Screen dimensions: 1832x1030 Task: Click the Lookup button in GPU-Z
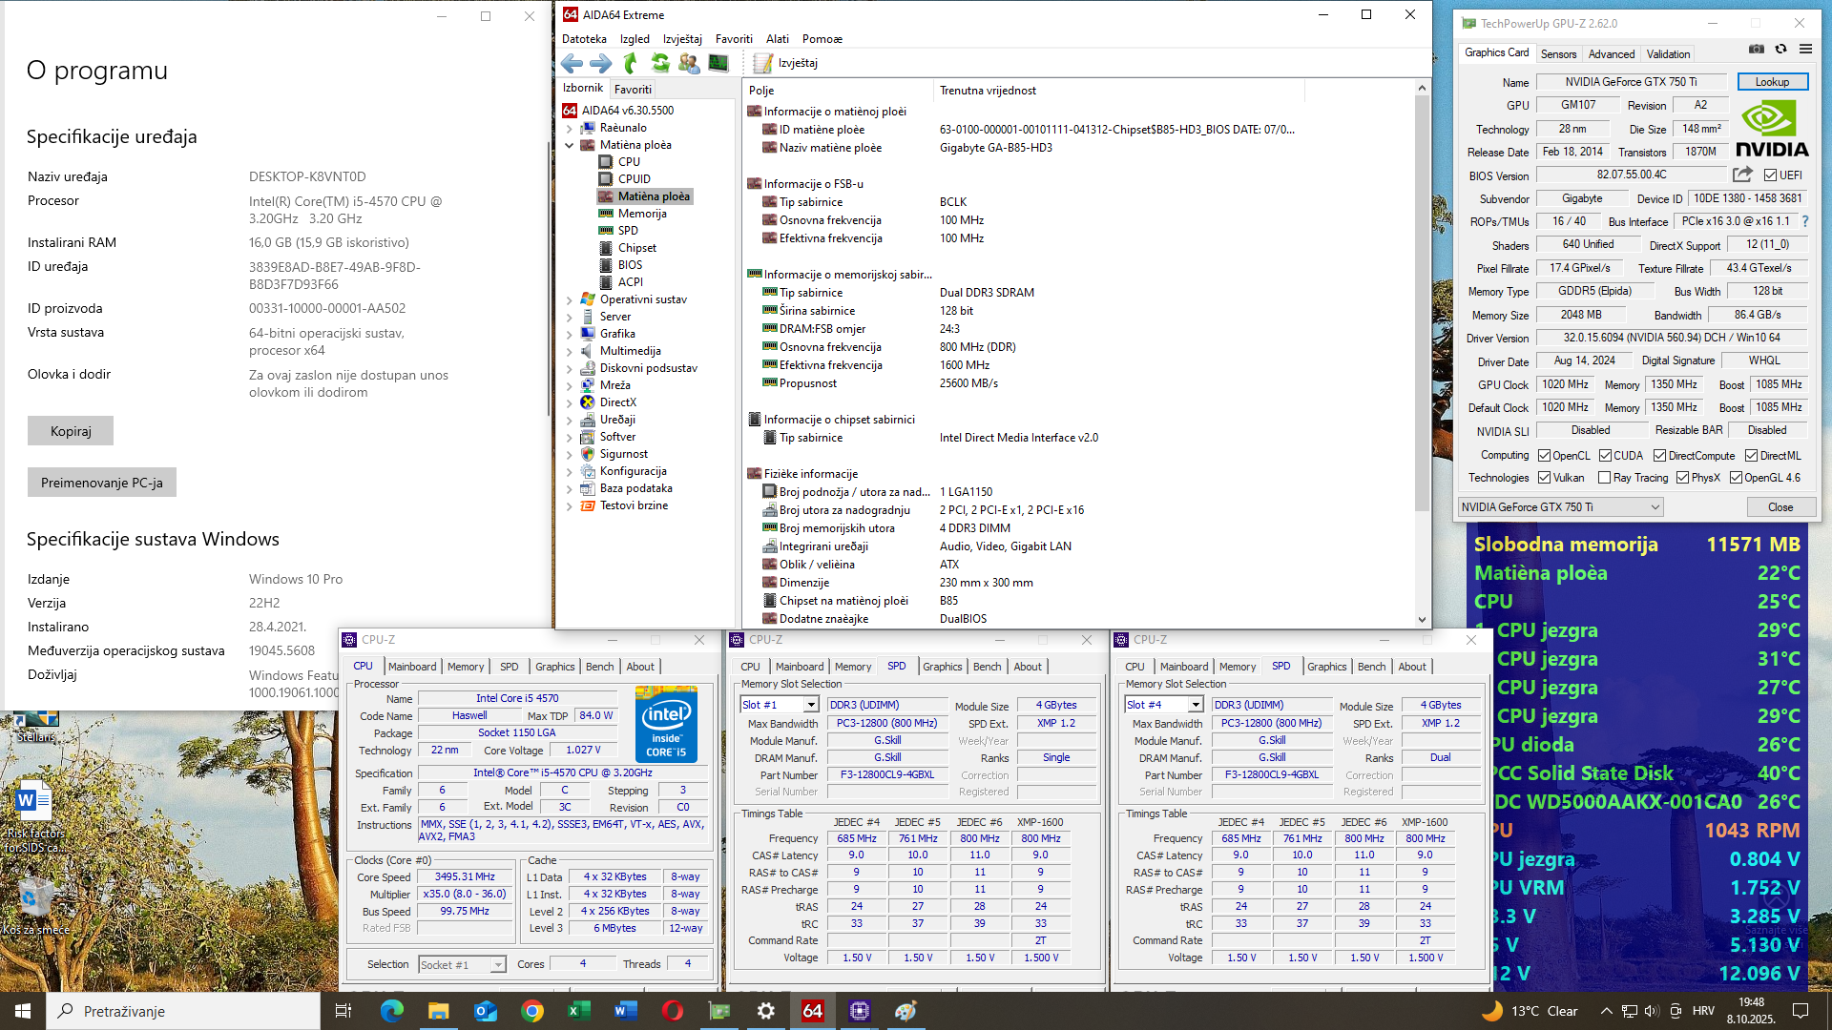[1772, 82]
